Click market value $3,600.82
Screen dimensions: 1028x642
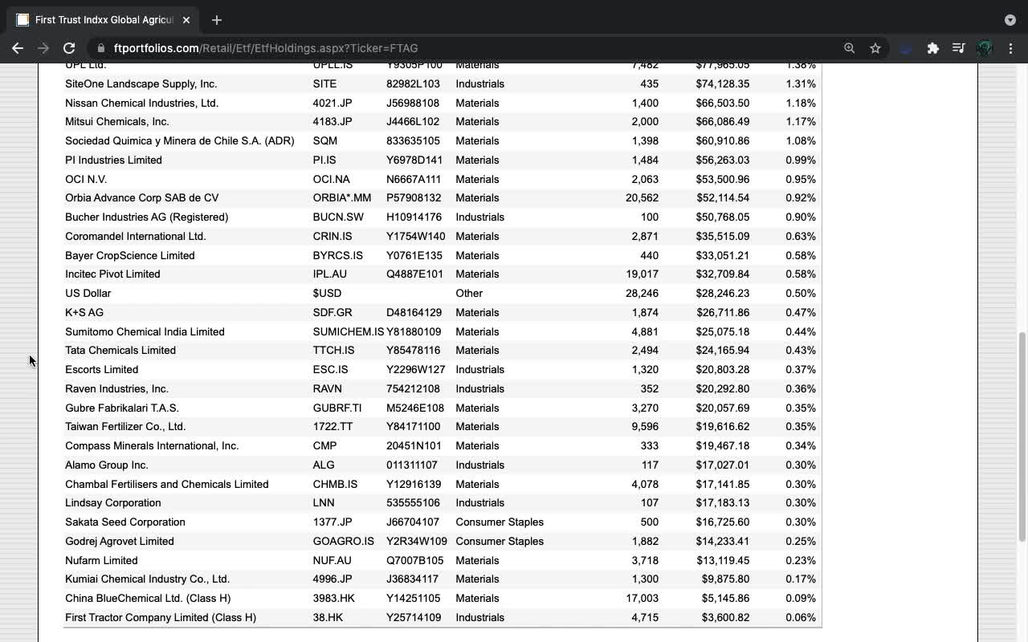[x=726, y=617]
